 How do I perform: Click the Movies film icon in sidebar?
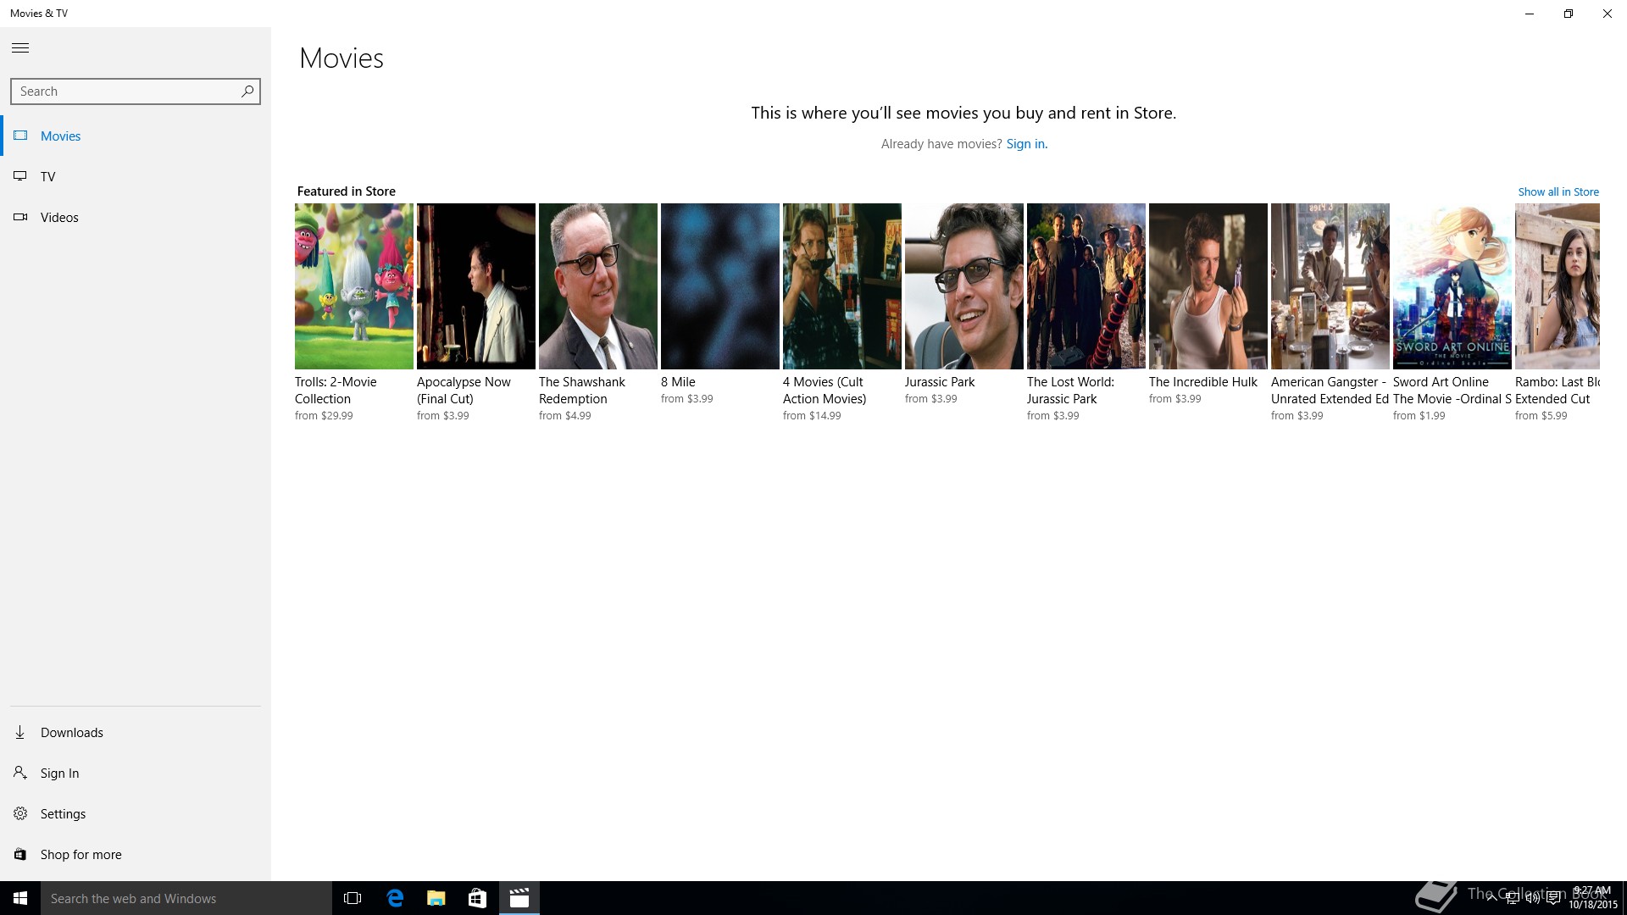(x=20, y=136)
